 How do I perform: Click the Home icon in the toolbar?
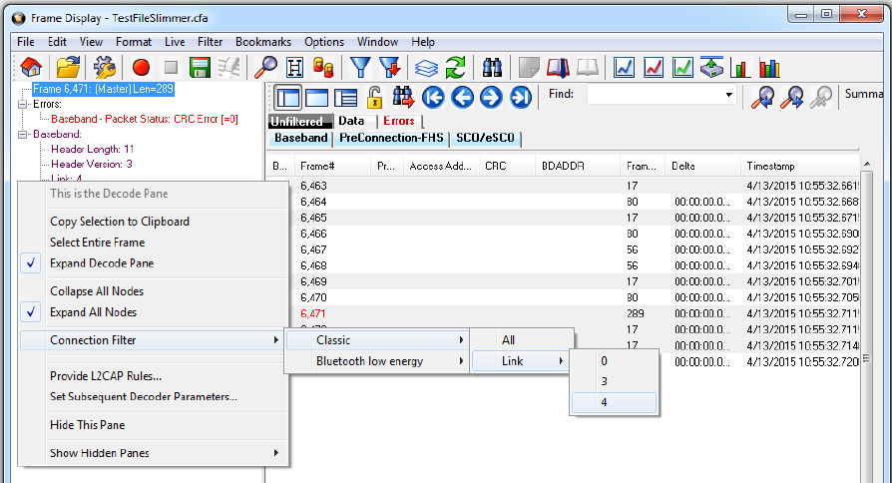31,68
